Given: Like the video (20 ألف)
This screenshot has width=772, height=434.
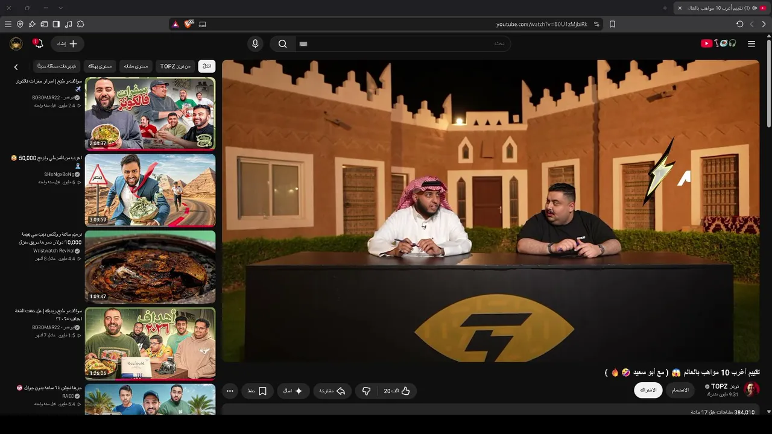Looking at the screenshot, I should pos(397,391).
